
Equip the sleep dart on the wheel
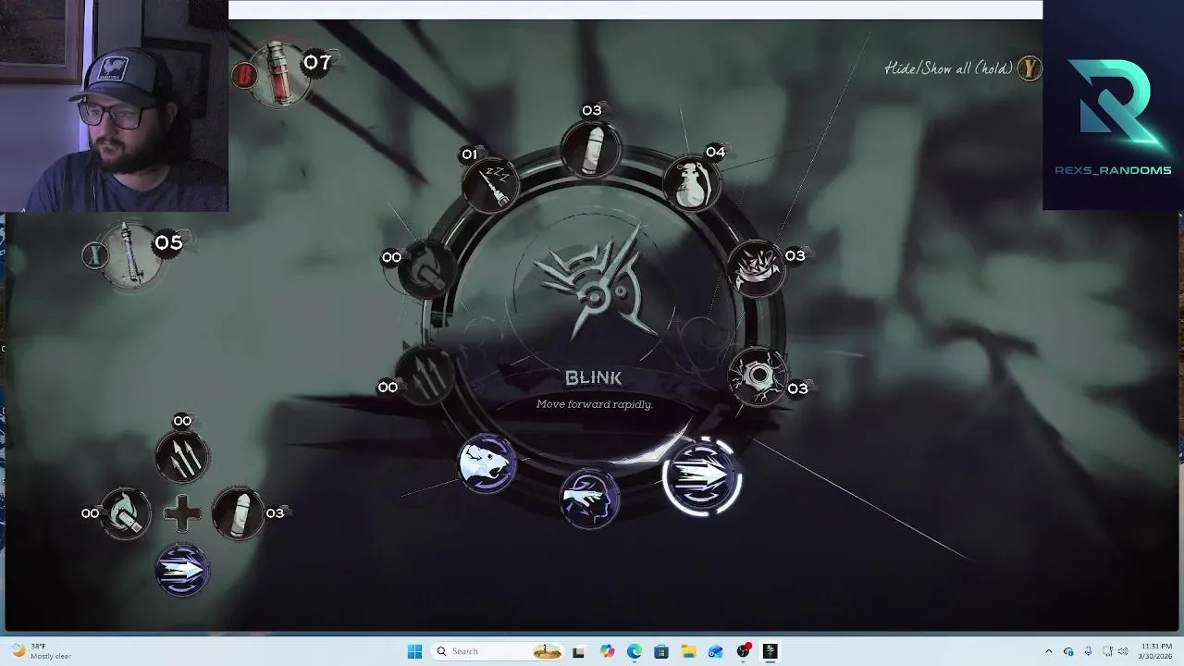tap(493, 184)
